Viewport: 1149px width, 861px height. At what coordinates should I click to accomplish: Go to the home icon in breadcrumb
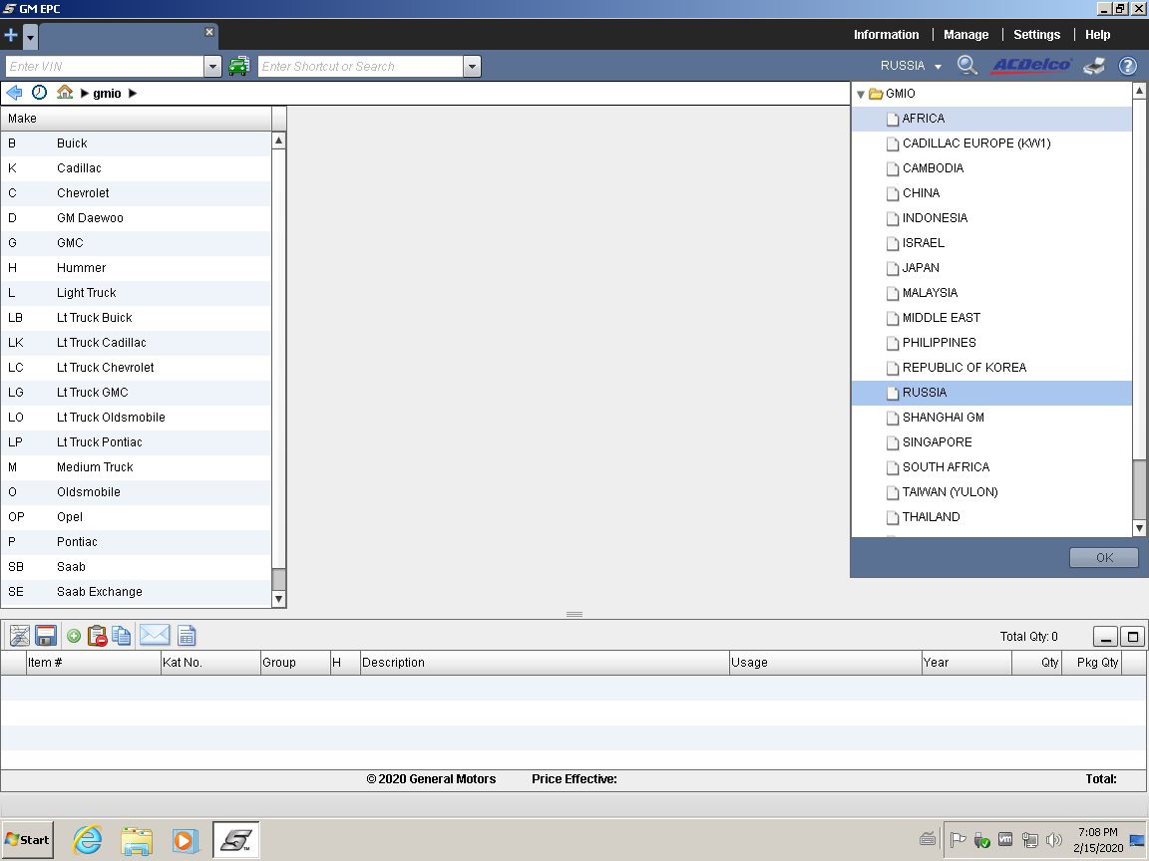65,93
